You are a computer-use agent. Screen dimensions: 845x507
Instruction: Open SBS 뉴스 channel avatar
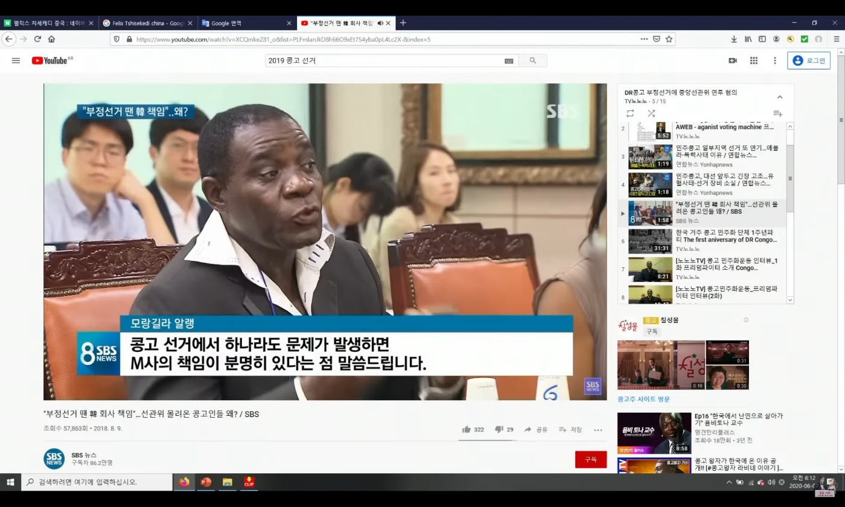click(54, 459)
